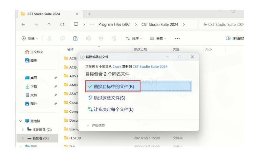Click the FEST3D date 2023/12/7 15:08
This screenshot has width=259, height=157.
pyautogui.click(x=147, y=138)
